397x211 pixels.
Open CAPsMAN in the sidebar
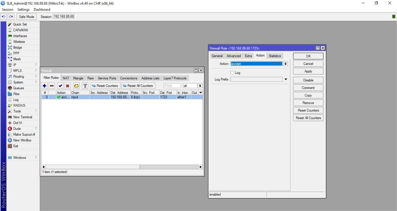(x=20, y=30)
